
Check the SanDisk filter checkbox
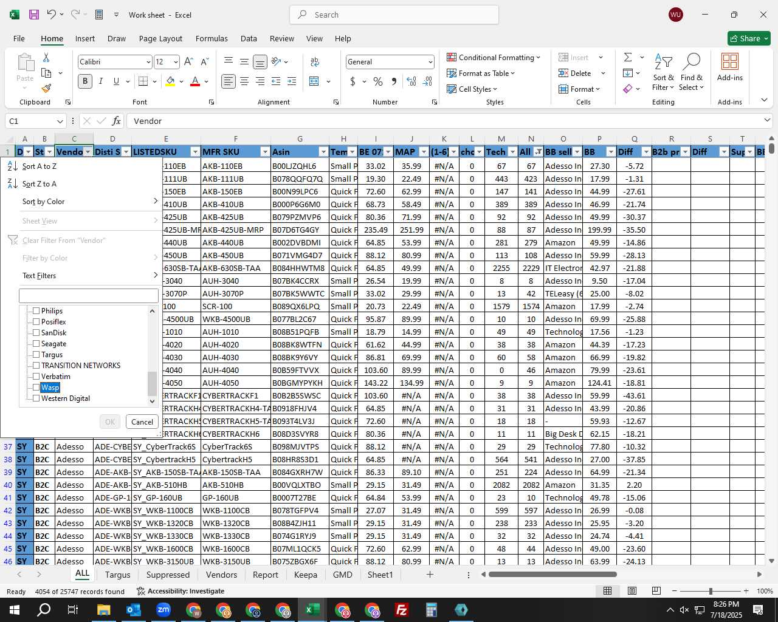36,333
